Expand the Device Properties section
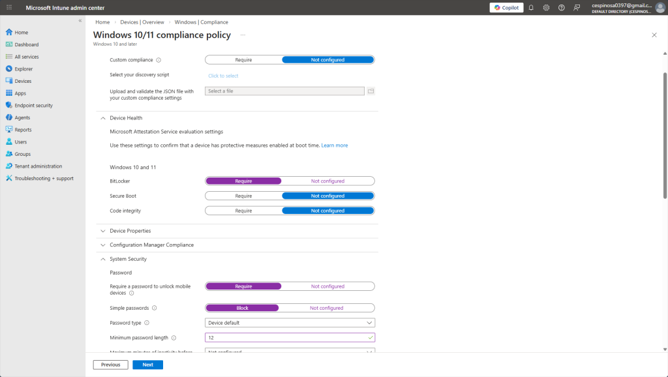This screenshot has height=377, width=668. (x=130, y=231)
